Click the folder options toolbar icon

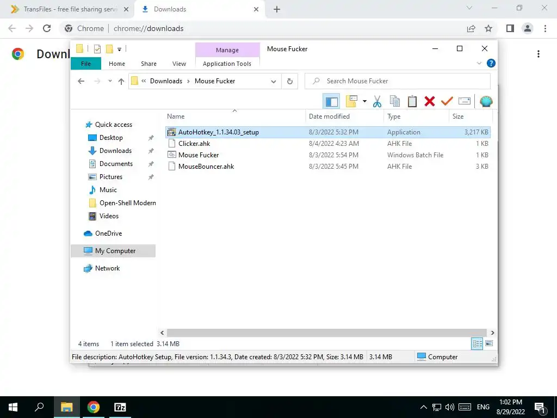tap(352, 101)
